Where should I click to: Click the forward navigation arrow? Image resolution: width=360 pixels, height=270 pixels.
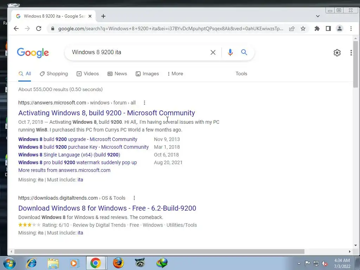[x=27, y=28]
